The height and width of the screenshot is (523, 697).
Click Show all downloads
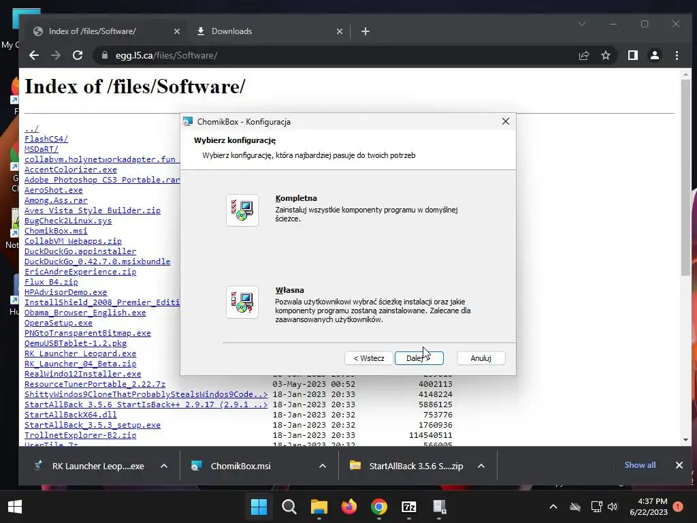pos(640,465)
